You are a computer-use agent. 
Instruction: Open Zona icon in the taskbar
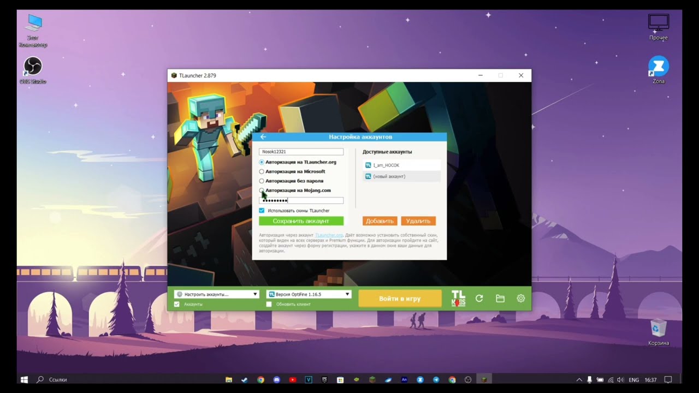pyautogui.click(x=420, y=380)
